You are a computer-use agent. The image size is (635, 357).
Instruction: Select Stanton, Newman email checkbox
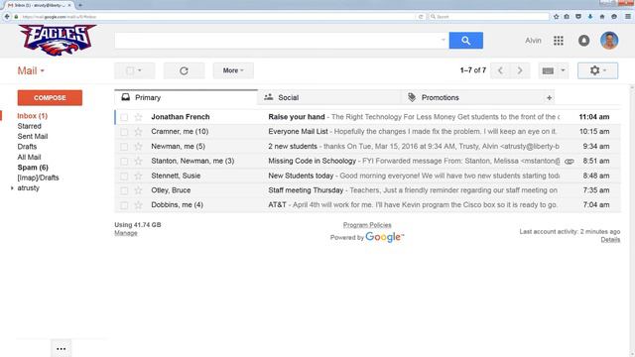(124, 161)
